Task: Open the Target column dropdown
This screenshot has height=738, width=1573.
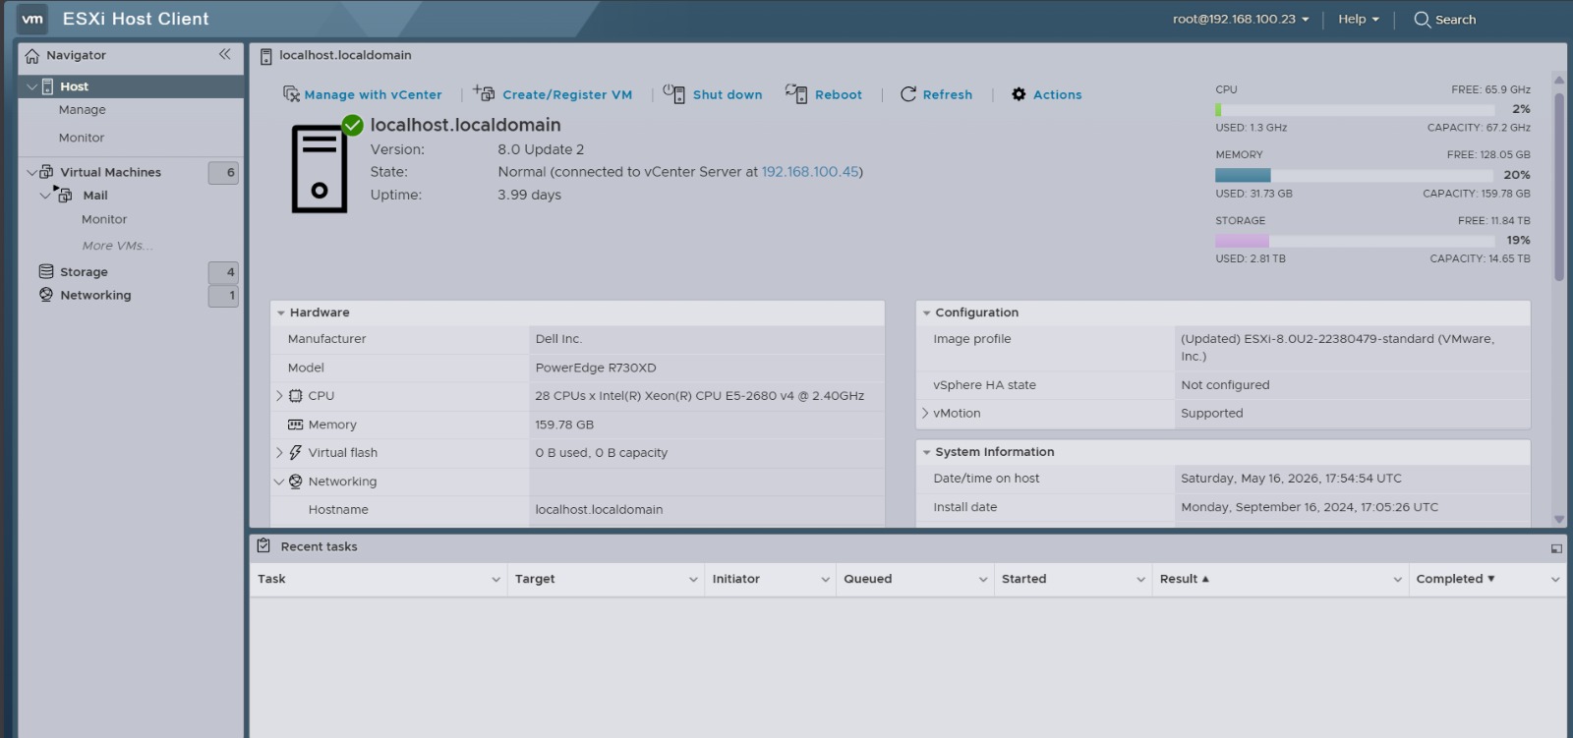Action: coord(693,580)
